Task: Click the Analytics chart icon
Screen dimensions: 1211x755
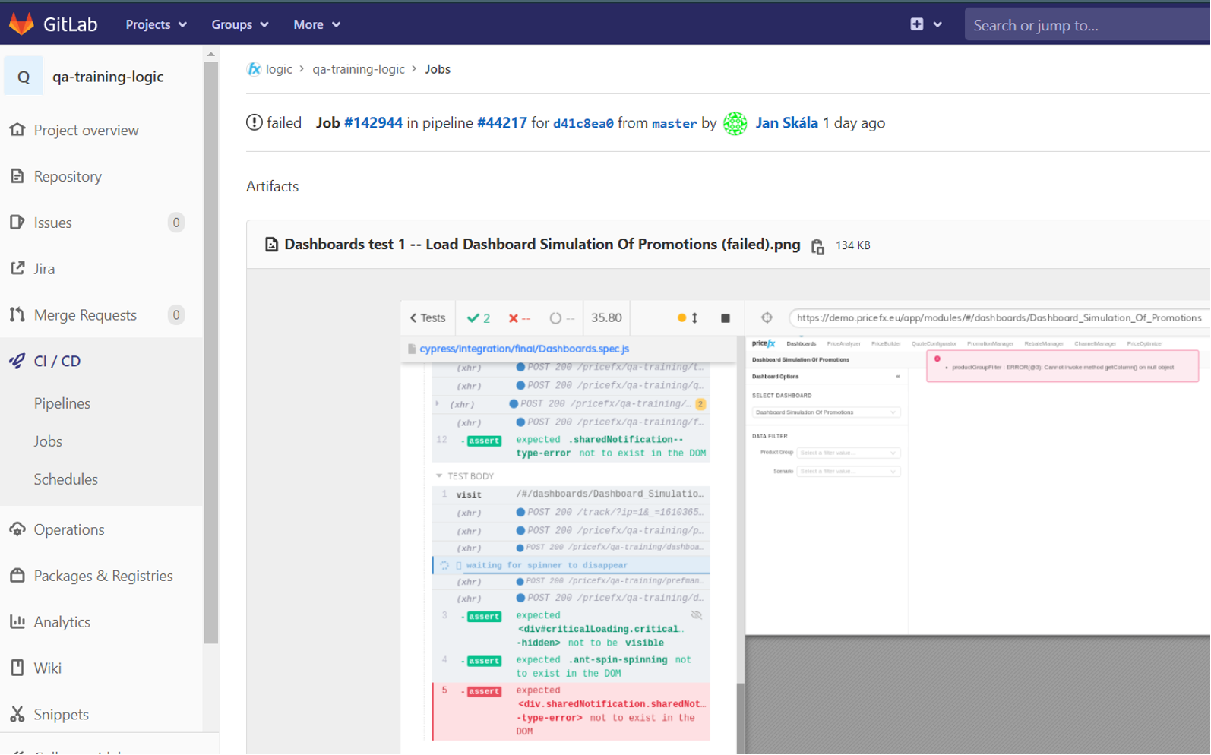Action: (x=17, y=621)
